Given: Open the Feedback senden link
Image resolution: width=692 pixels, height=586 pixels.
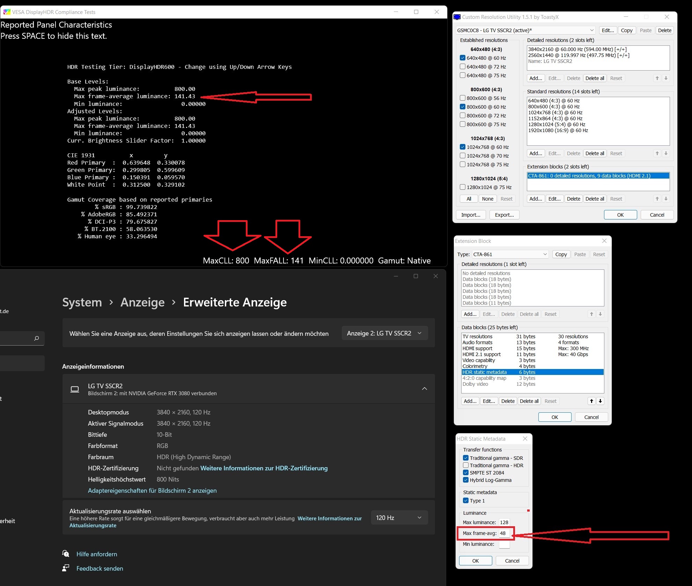Looking at the screenshot, I should [x=100, y=569].
